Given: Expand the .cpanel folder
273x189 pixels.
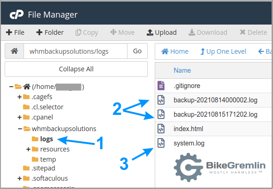Looking at the screenshot, I should [x=19, y=117].
